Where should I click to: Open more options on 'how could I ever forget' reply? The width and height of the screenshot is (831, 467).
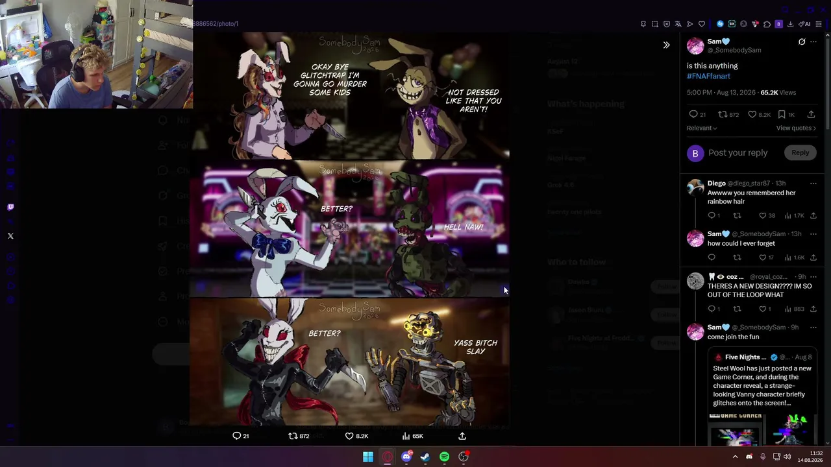point(813,233)
